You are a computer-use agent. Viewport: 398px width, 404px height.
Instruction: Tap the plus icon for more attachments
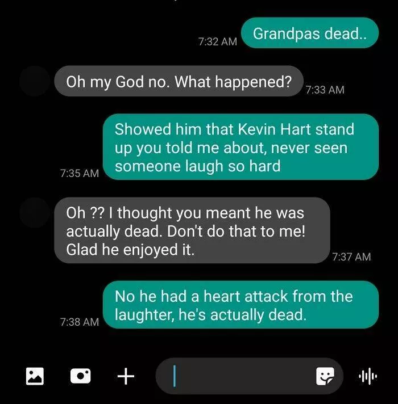126,376
